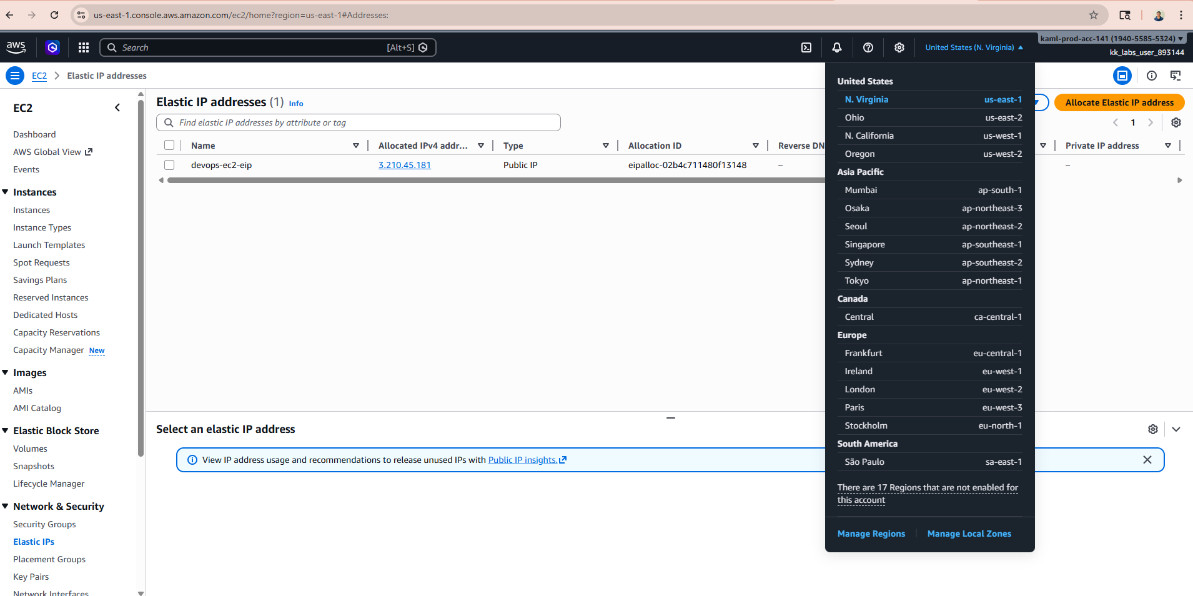Open the help question mark menu

(x=868, y=47)
